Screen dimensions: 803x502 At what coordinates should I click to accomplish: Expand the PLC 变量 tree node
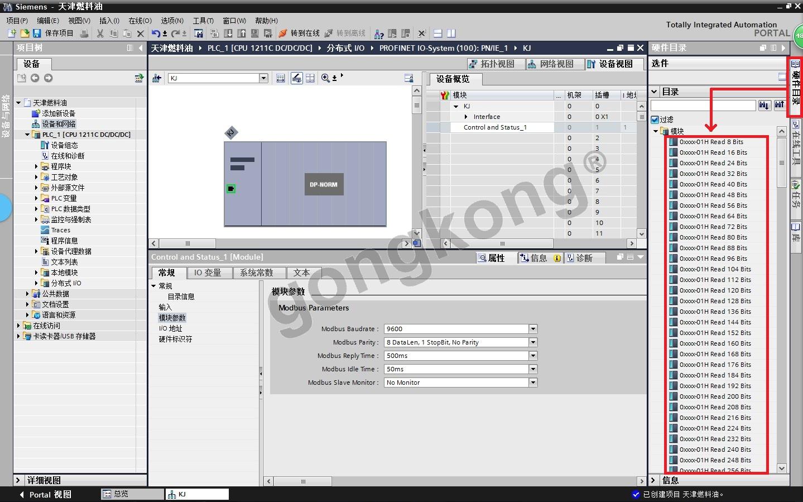point(36,198)
